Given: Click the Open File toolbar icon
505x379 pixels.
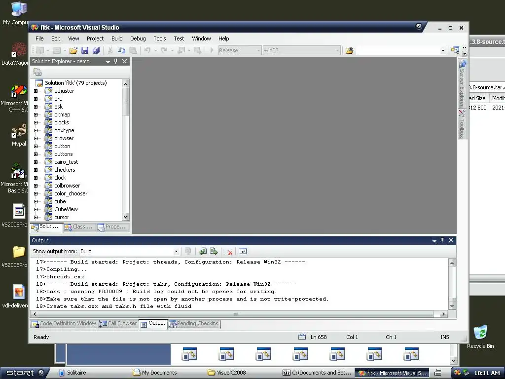Looking at the screenshot, I should 73,50.
